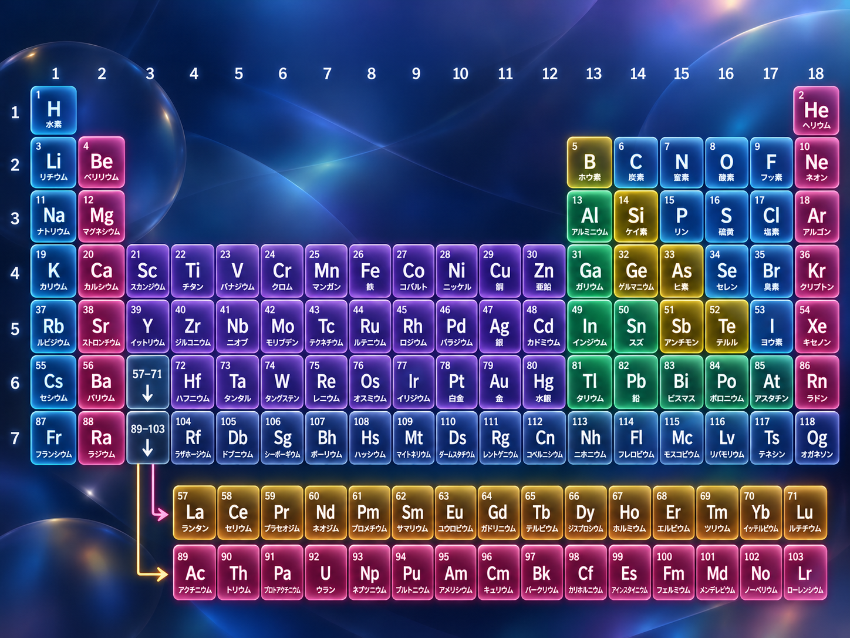Select the Fluorine (F) tile
The image size is (850, 638).
pos(771,163)
